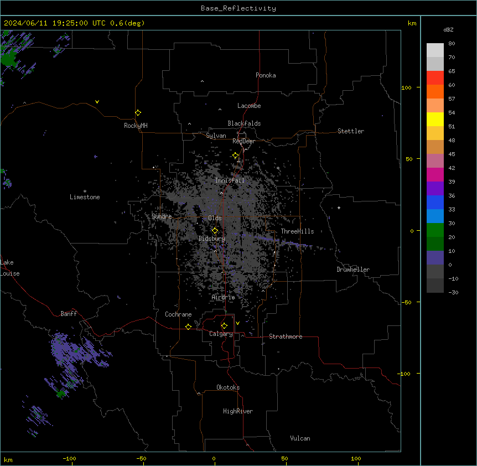Click the Sundre town label
477x466 pixels.
[162, 216]
